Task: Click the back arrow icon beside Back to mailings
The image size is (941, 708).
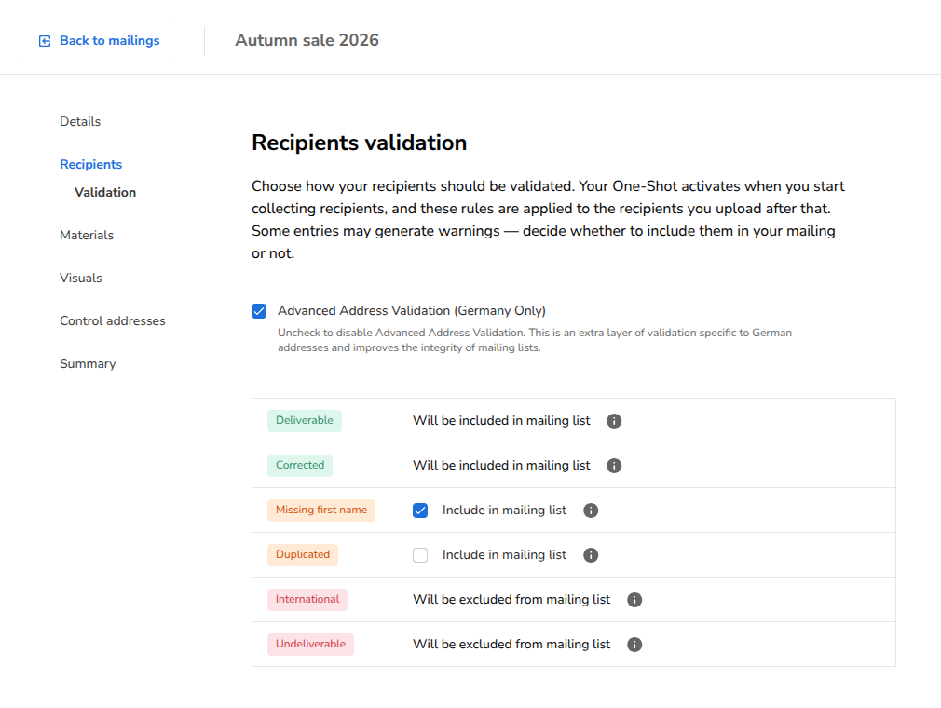Action: [45, 41]
